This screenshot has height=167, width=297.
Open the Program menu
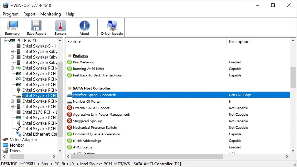tap(11, 14)
